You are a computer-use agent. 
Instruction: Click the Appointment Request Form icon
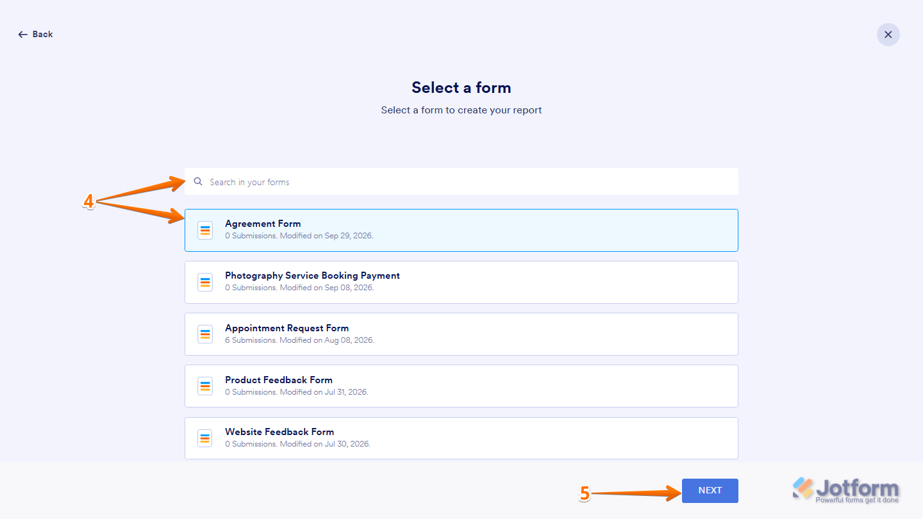click(x=205, y=334)
